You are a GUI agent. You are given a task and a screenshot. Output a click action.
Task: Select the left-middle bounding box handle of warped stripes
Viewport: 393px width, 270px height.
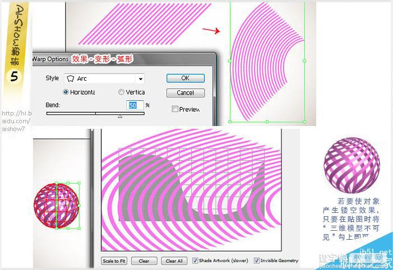pos(230,61)
